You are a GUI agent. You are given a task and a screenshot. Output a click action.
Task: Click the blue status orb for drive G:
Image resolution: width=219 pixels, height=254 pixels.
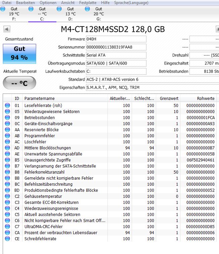click(87, 9)
